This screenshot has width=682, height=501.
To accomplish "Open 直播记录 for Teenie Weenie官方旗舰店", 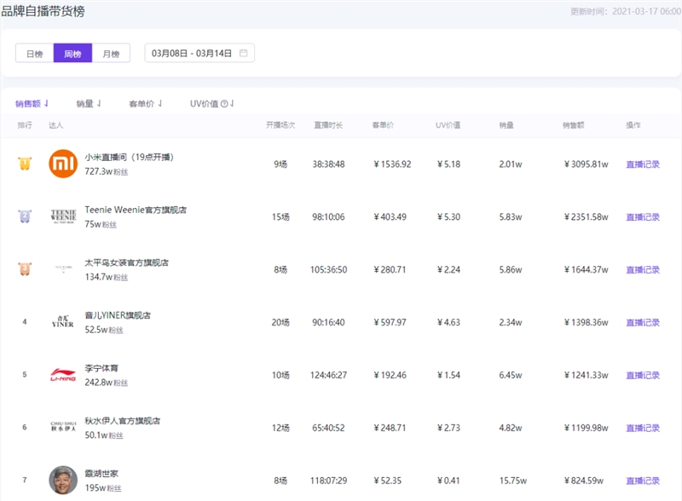I will [643, 217].
